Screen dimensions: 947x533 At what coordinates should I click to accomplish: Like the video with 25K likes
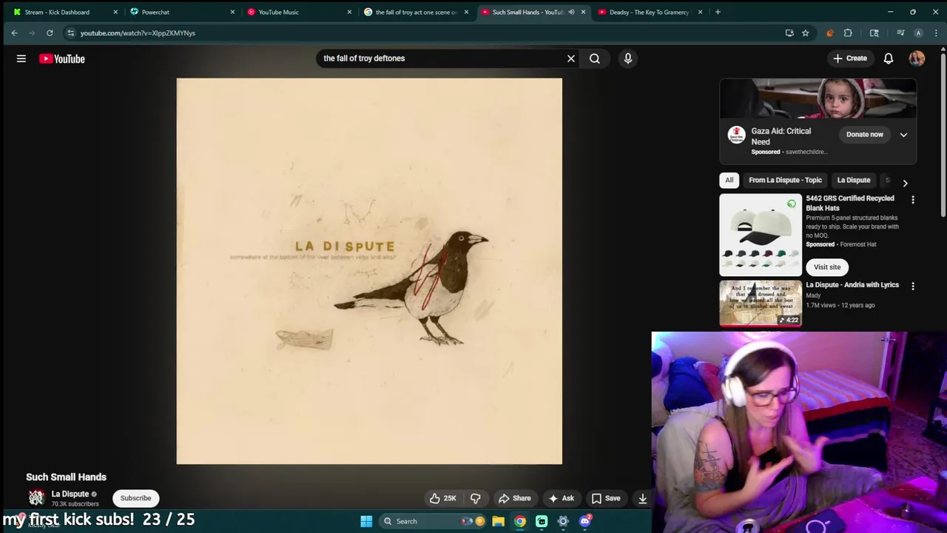click(x=443, y=498)
